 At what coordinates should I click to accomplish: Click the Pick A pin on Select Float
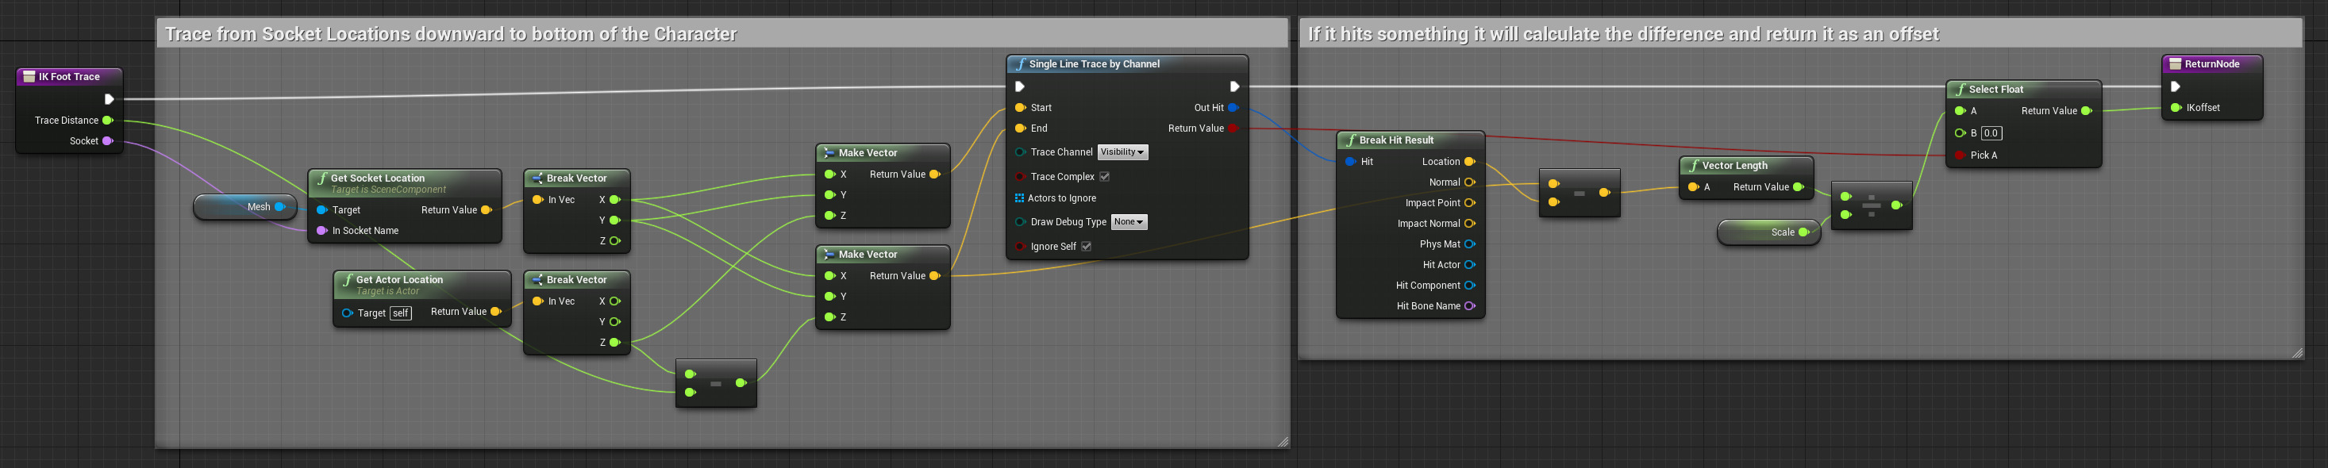click(1959, 155)
